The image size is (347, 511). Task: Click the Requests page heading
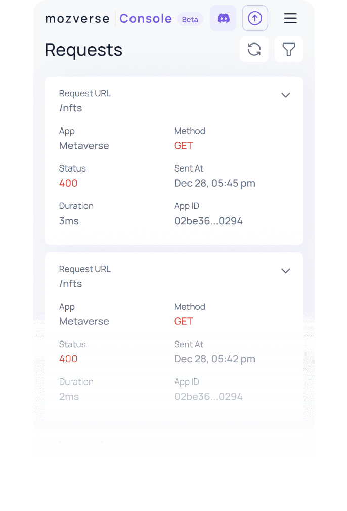84,50
